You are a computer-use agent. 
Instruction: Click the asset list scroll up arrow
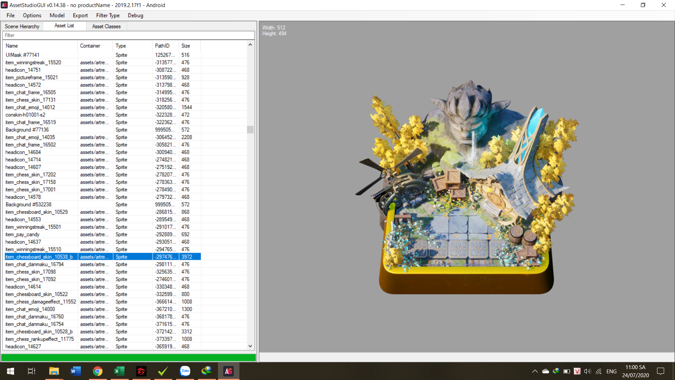250,45
